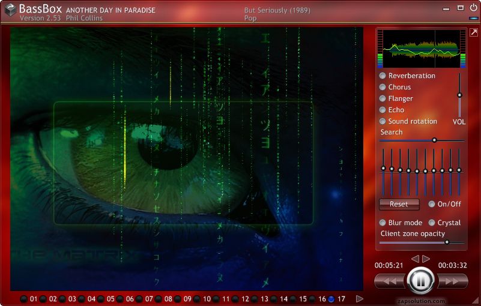
Task: Select track 05 button
Action: [x=101, y=299]
